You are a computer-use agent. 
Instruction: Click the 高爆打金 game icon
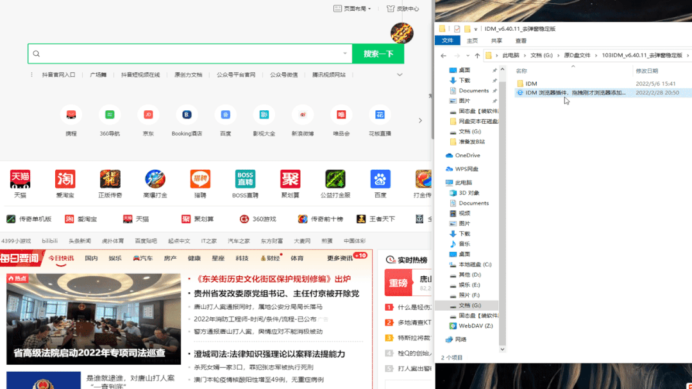tap(155, 179)
